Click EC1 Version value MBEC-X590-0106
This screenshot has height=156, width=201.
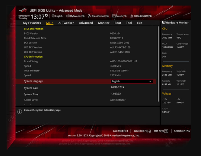[x=120, y=43]
